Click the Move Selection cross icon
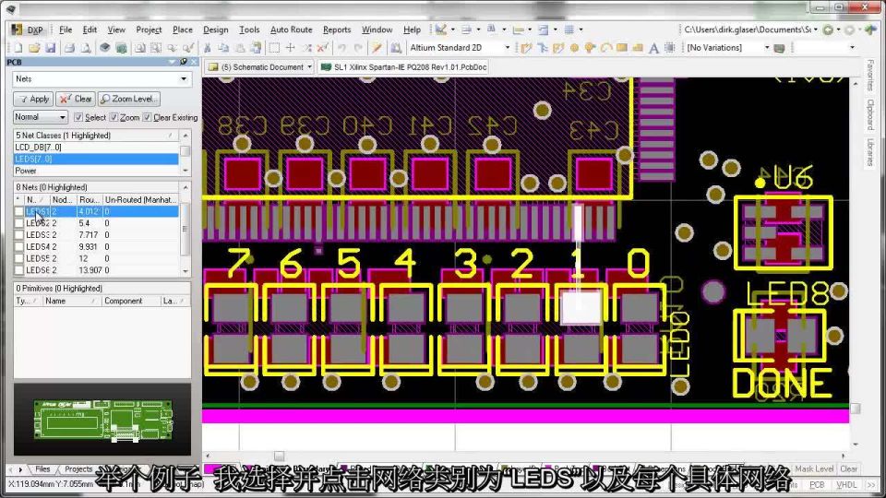The image size is (886, 498). click(291, 48)
